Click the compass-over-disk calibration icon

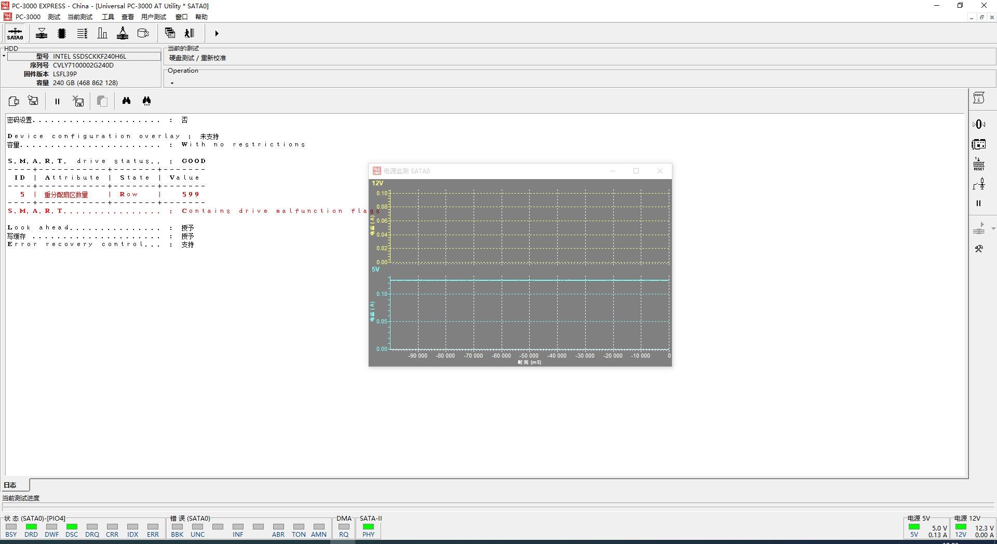pyautogui.click(x=123, y=33)
